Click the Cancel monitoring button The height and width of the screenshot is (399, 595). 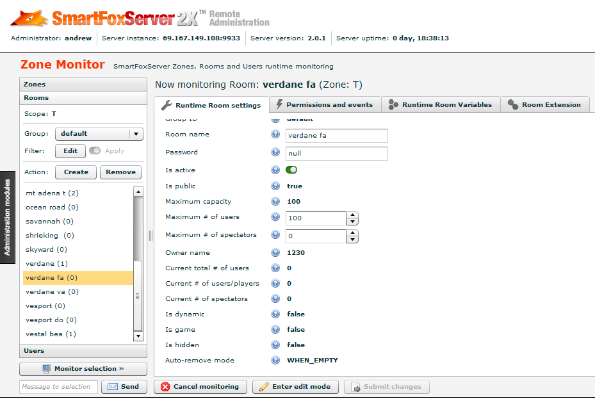point(200,387)
